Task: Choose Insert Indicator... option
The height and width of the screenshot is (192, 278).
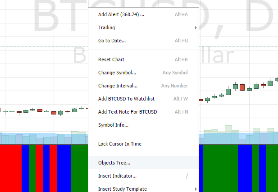Action: click(x=143, y=176)
